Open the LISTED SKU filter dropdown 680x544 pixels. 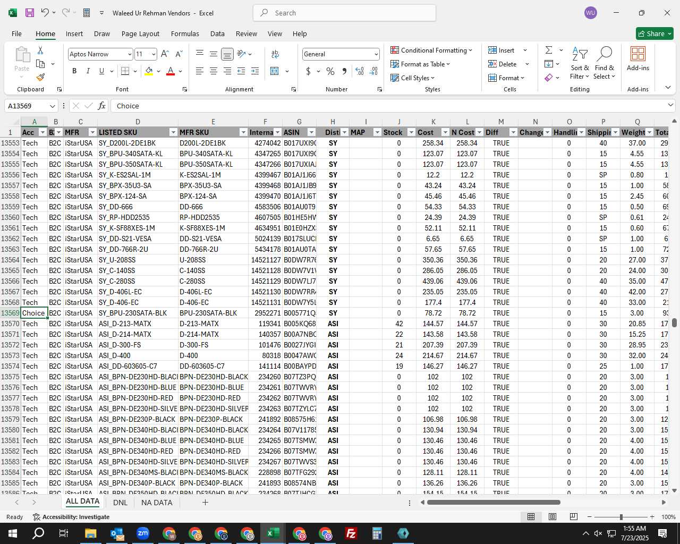pyautogui.click(x=173, y=132)
